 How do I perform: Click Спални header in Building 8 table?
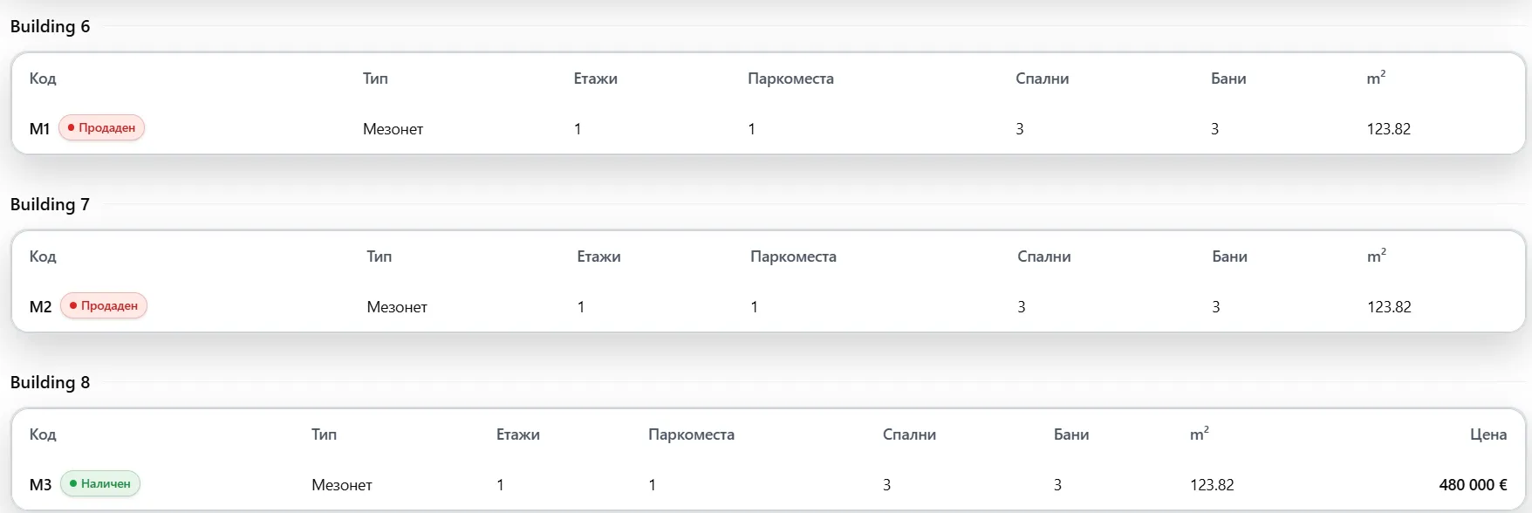point(909,434)
